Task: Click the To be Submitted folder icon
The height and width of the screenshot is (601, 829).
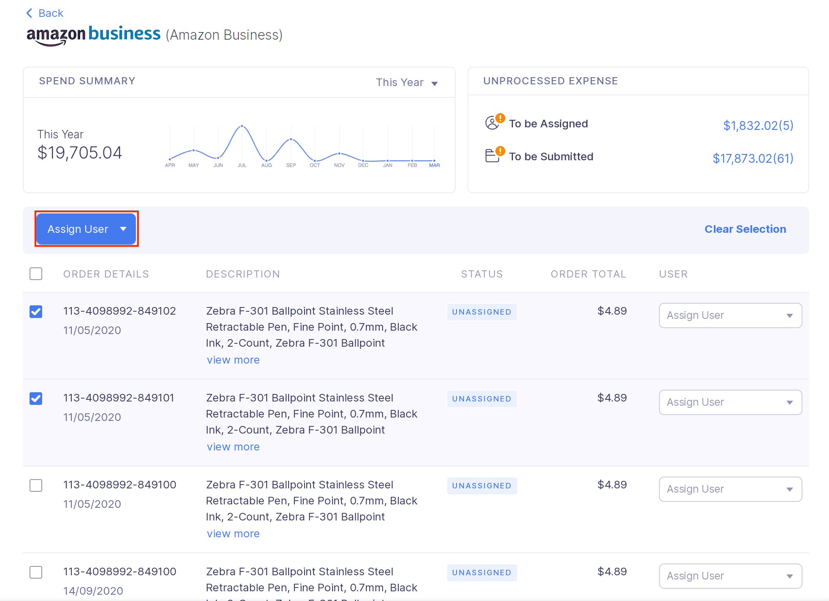Action: [x=492, y=156]
